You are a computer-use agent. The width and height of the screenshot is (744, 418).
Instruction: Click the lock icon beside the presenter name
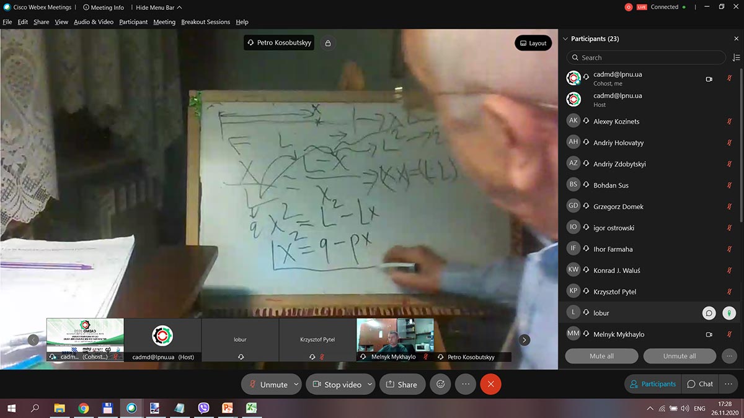(327, 43)
